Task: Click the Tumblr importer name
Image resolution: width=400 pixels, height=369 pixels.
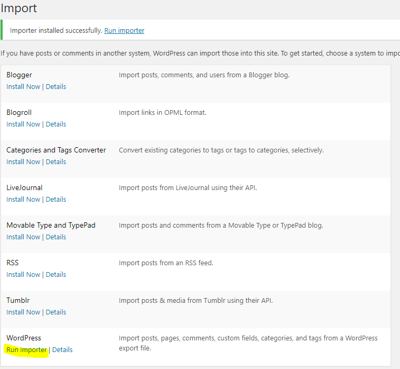Action: [x=18, y=300]
